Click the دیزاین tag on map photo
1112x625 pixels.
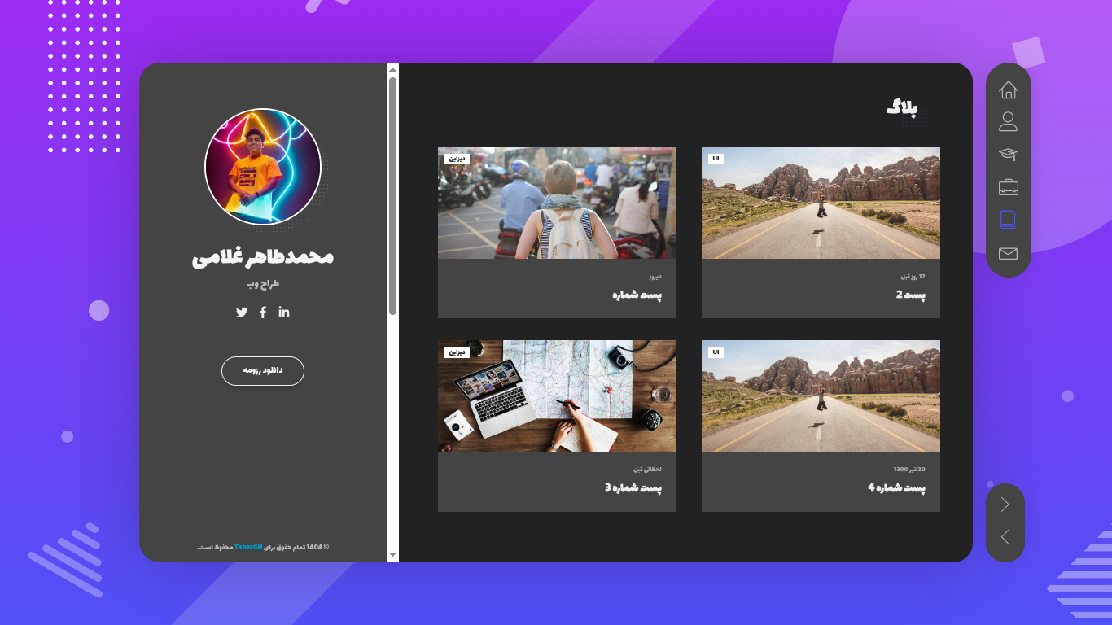point(457,352)
